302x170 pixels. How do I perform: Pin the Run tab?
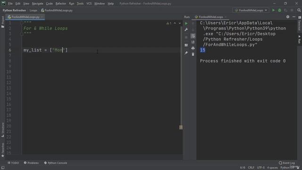[186, 53]
